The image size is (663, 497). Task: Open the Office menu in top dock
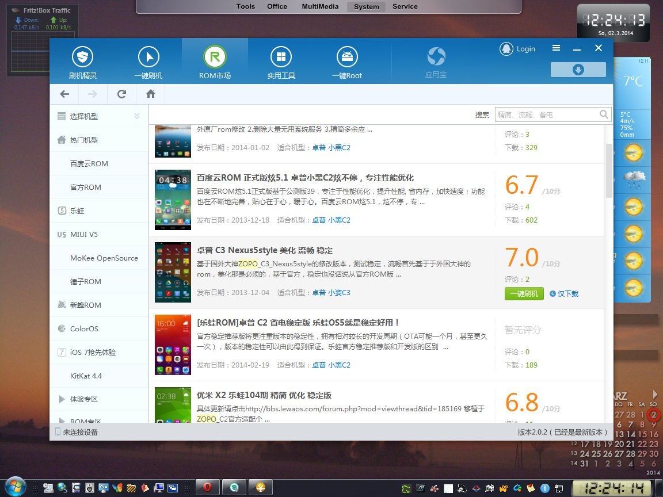(277, 6)
